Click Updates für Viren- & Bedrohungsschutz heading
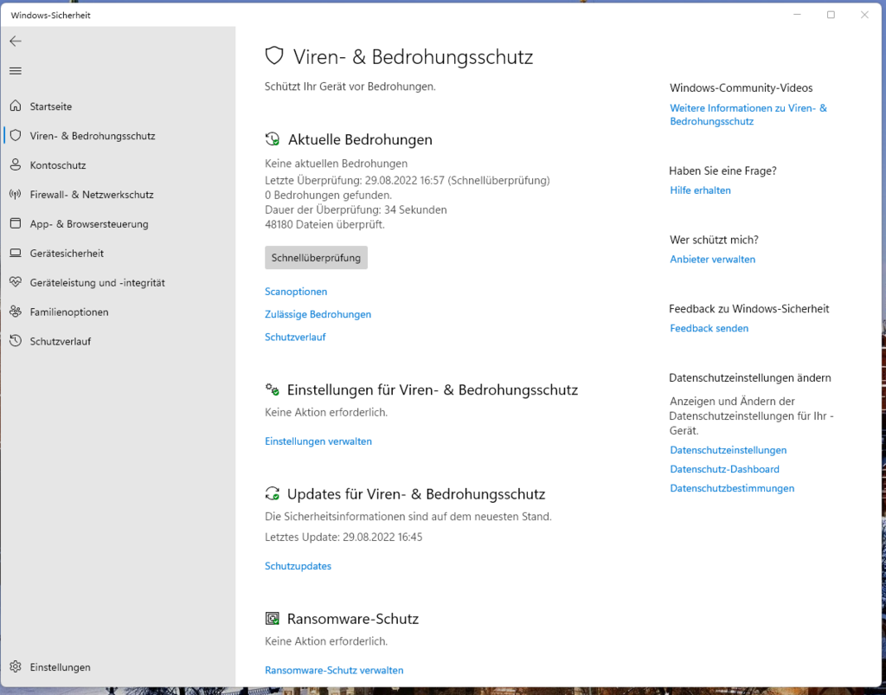This screenshot has height=695, width=886. (x=416, y=494)
